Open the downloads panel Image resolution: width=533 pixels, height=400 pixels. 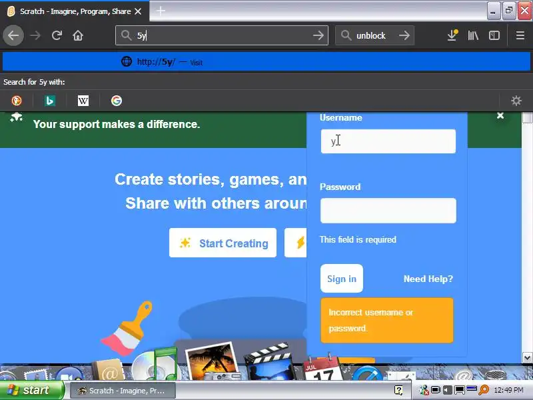[452, 35]
